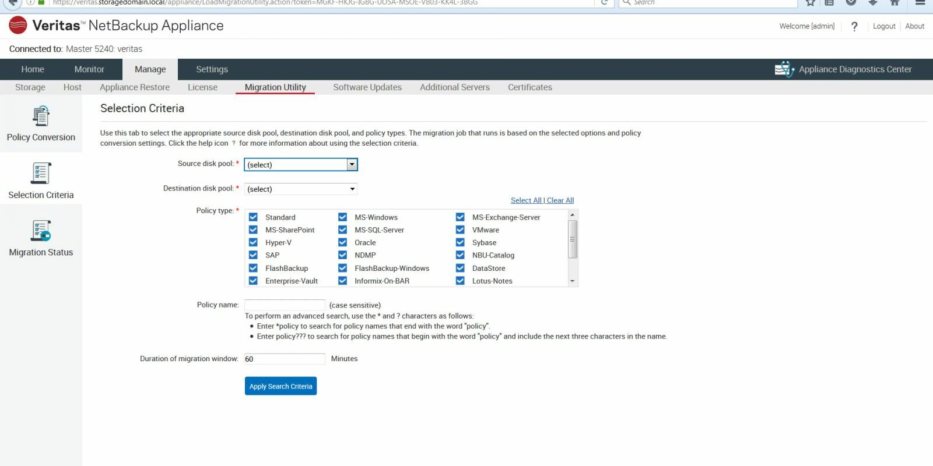Viewport: 933px width, 466px height.
Task: Open the Destination disk pool dropdown
Action: click(x=301, y=189)
